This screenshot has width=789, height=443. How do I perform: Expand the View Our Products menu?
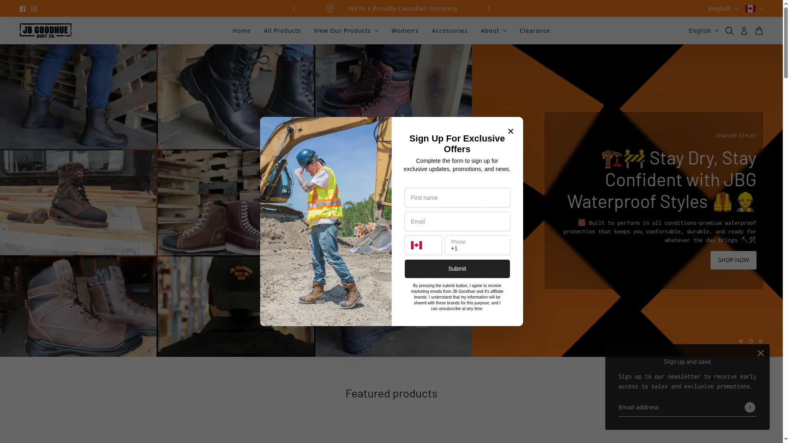[x=346, y=31]
